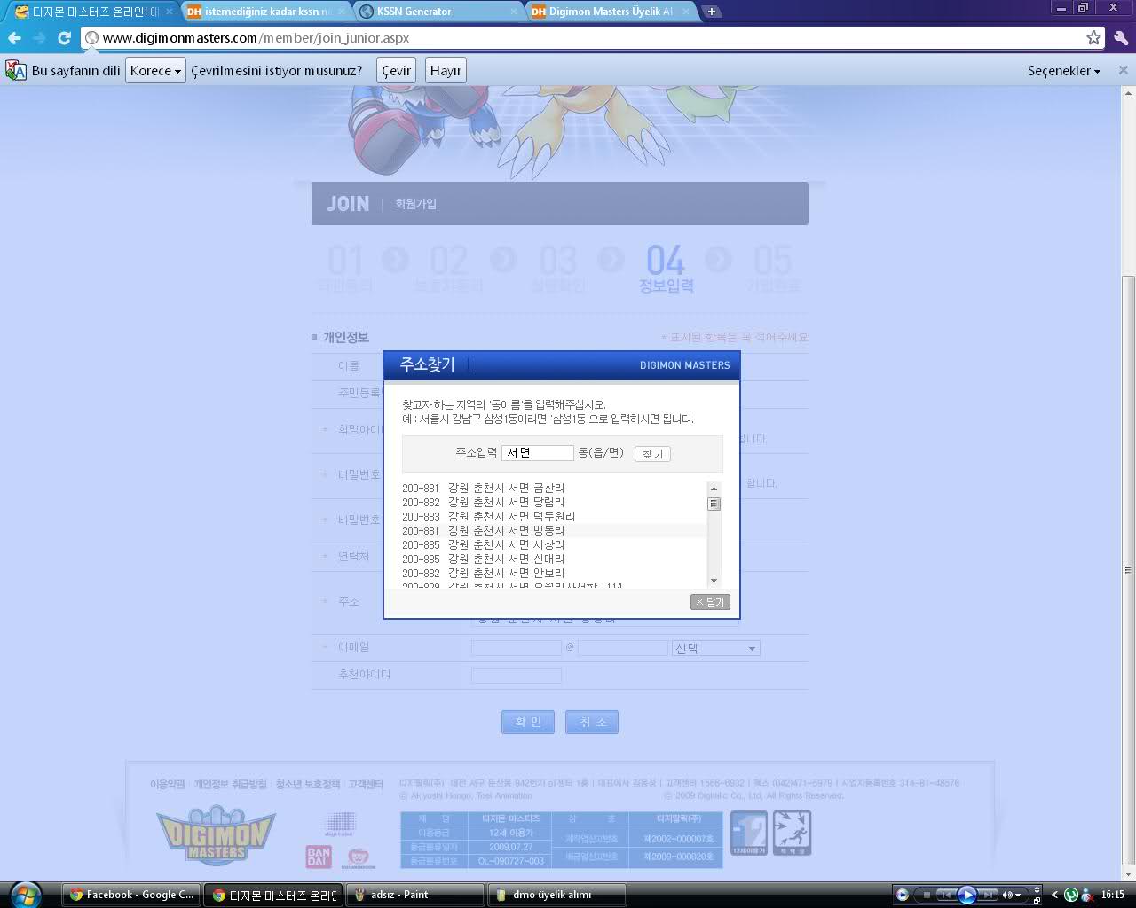Bookmark page with star icon
The width and height of the screenshot is (1136, 908).
[1093, 38]
